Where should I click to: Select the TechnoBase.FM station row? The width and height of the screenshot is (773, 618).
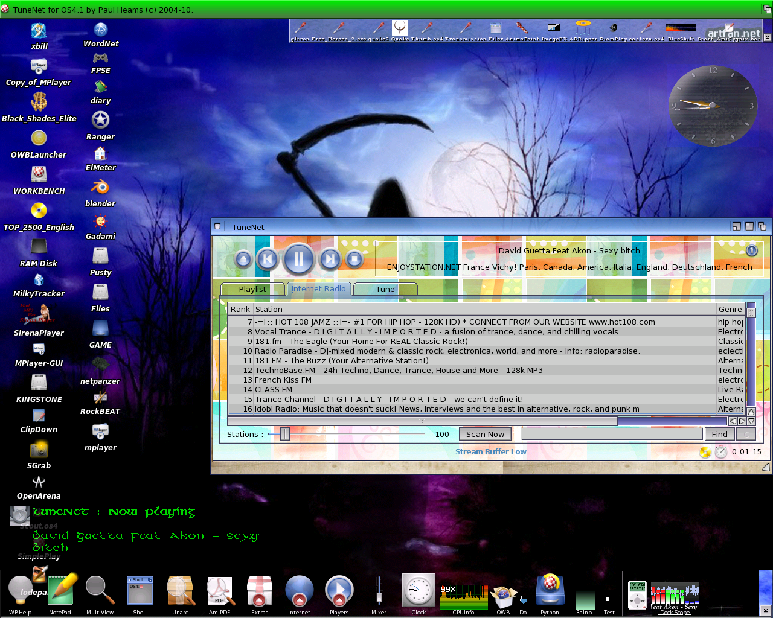(486, 371)
